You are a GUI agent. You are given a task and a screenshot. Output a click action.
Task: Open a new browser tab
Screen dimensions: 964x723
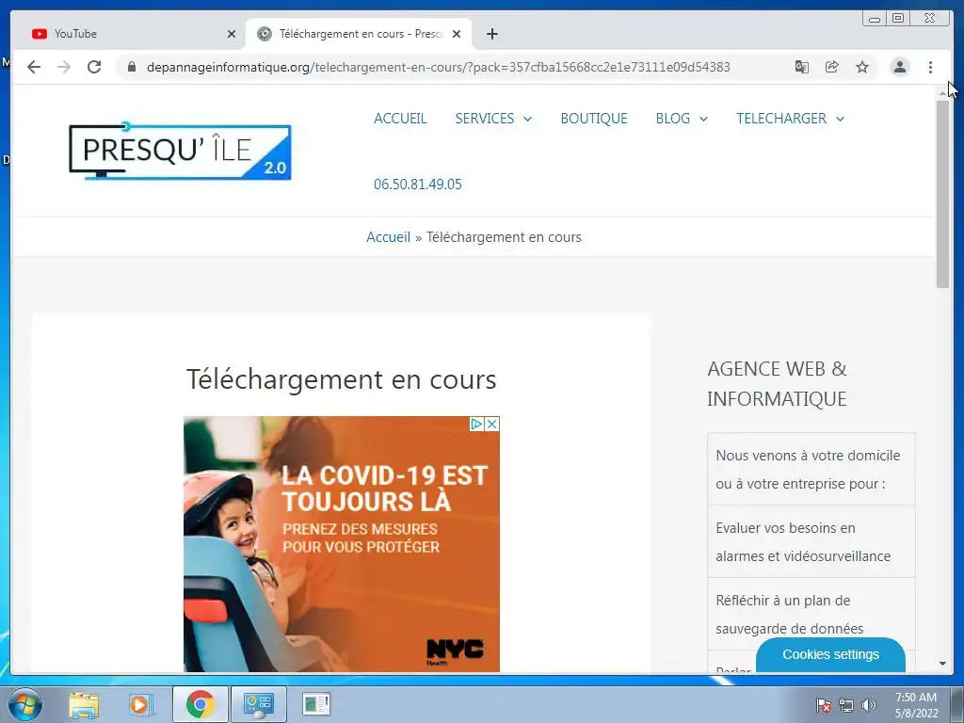pos(491,34)
